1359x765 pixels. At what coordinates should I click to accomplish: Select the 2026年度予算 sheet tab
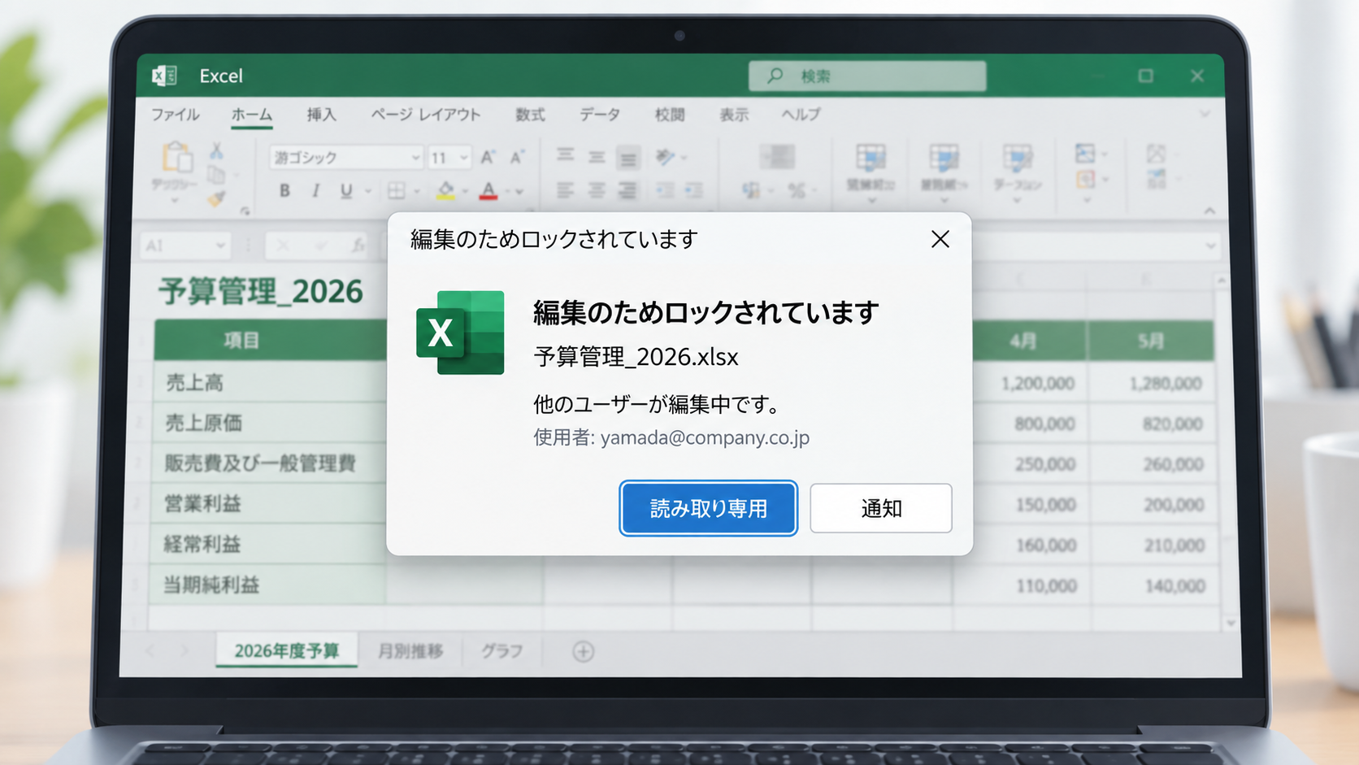point(286,650)
